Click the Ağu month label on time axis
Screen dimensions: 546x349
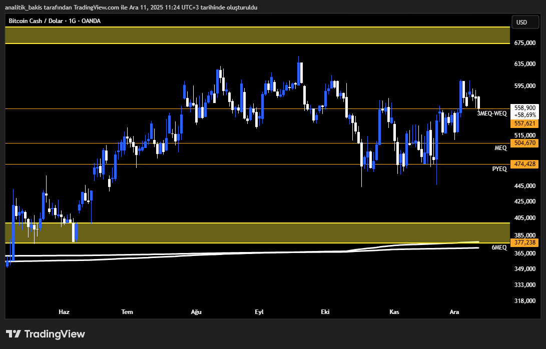pos(196,312)
